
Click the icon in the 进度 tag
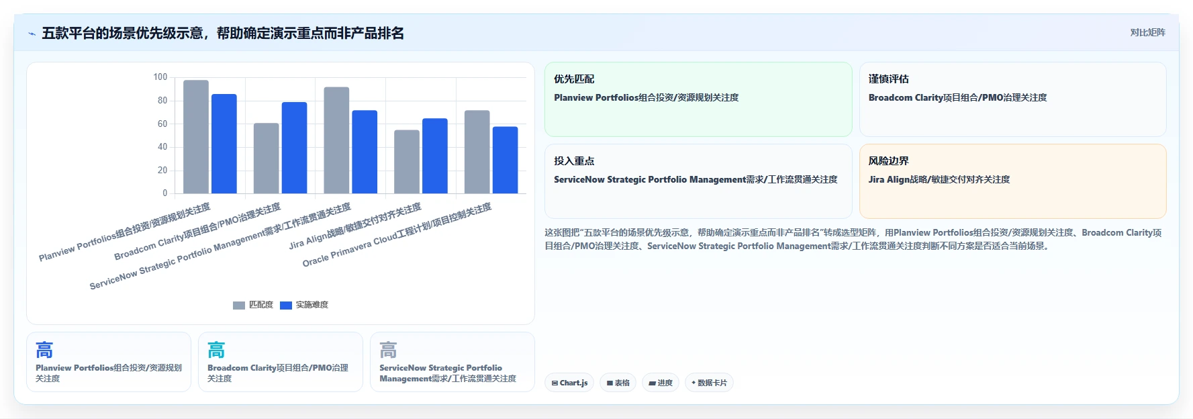(652, 383)
